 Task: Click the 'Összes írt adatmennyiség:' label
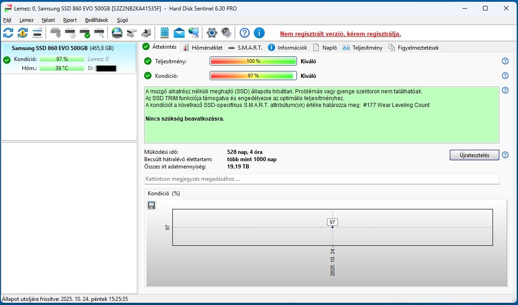click(175, 167)
